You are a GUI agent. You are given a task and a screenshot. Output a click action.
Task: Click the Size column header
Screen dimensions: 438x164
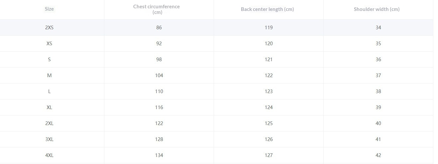click(x=49, y=9)
